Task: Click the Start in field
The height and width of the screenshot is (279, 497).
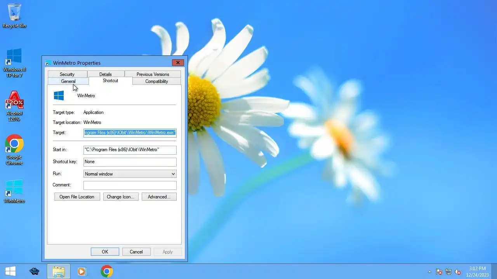Action: coord(130,150)
